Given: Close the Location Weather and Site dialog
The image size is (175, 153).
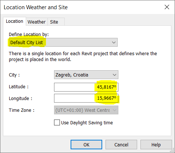Looking at the screenshot, I should tap(167, 7).
